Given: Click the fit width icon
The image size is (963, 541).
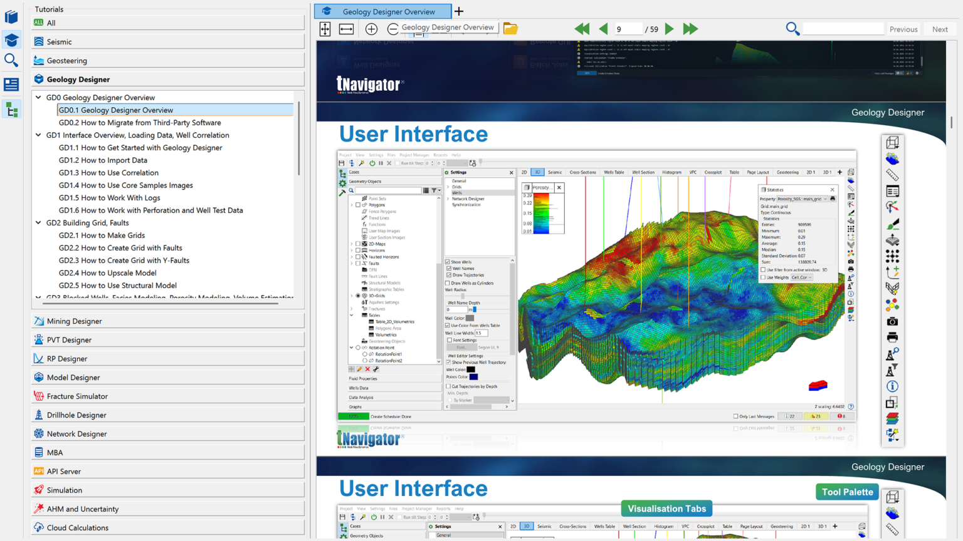Looking at the screenshot, I should pos(346,29).
